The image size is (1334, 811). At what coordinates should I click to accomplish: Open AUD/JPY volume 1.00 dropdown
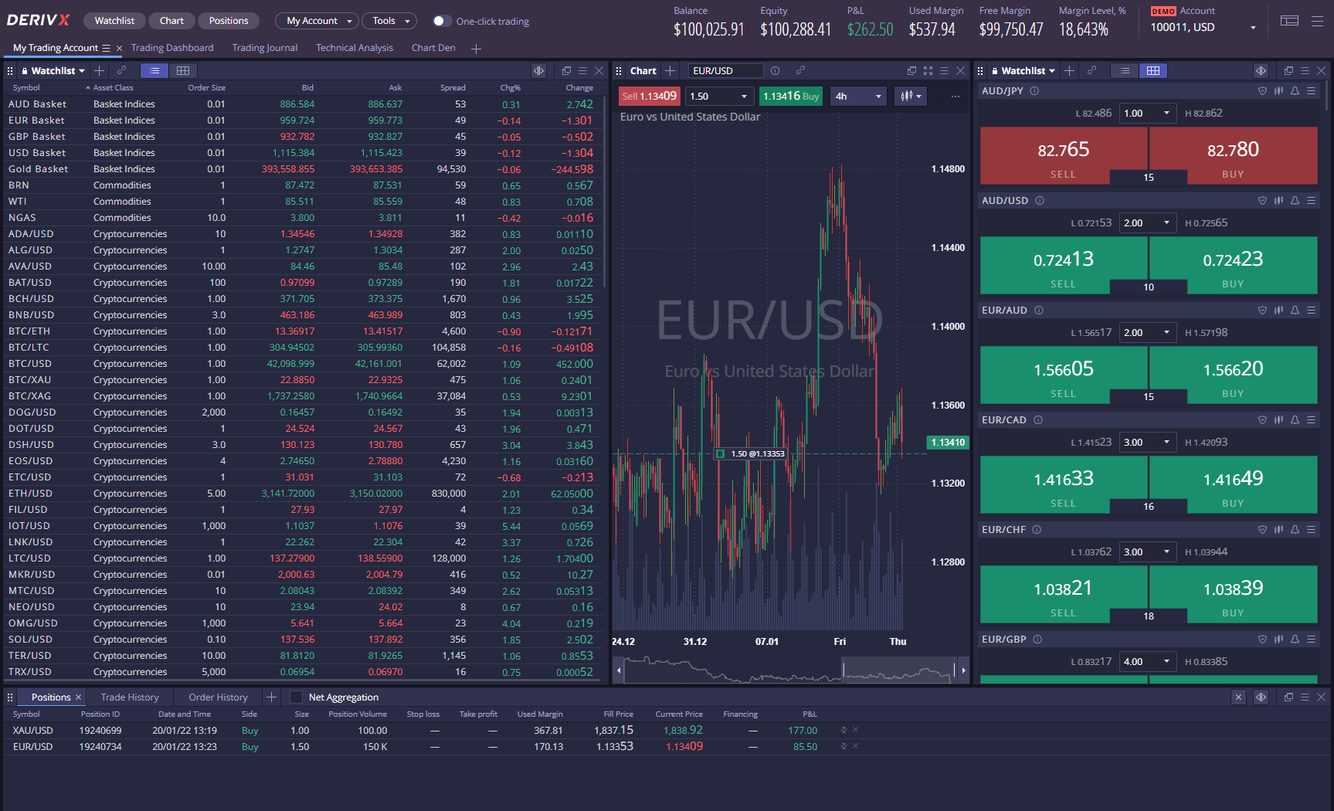(x=1149, y=114)
